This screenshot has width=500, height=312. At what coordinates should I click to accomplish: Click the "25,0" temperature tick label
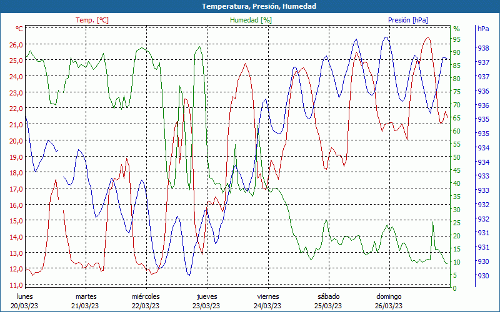(17, 61)
